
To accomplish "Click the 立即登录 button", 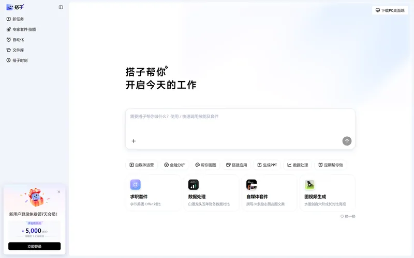I will tap(34, 247).
